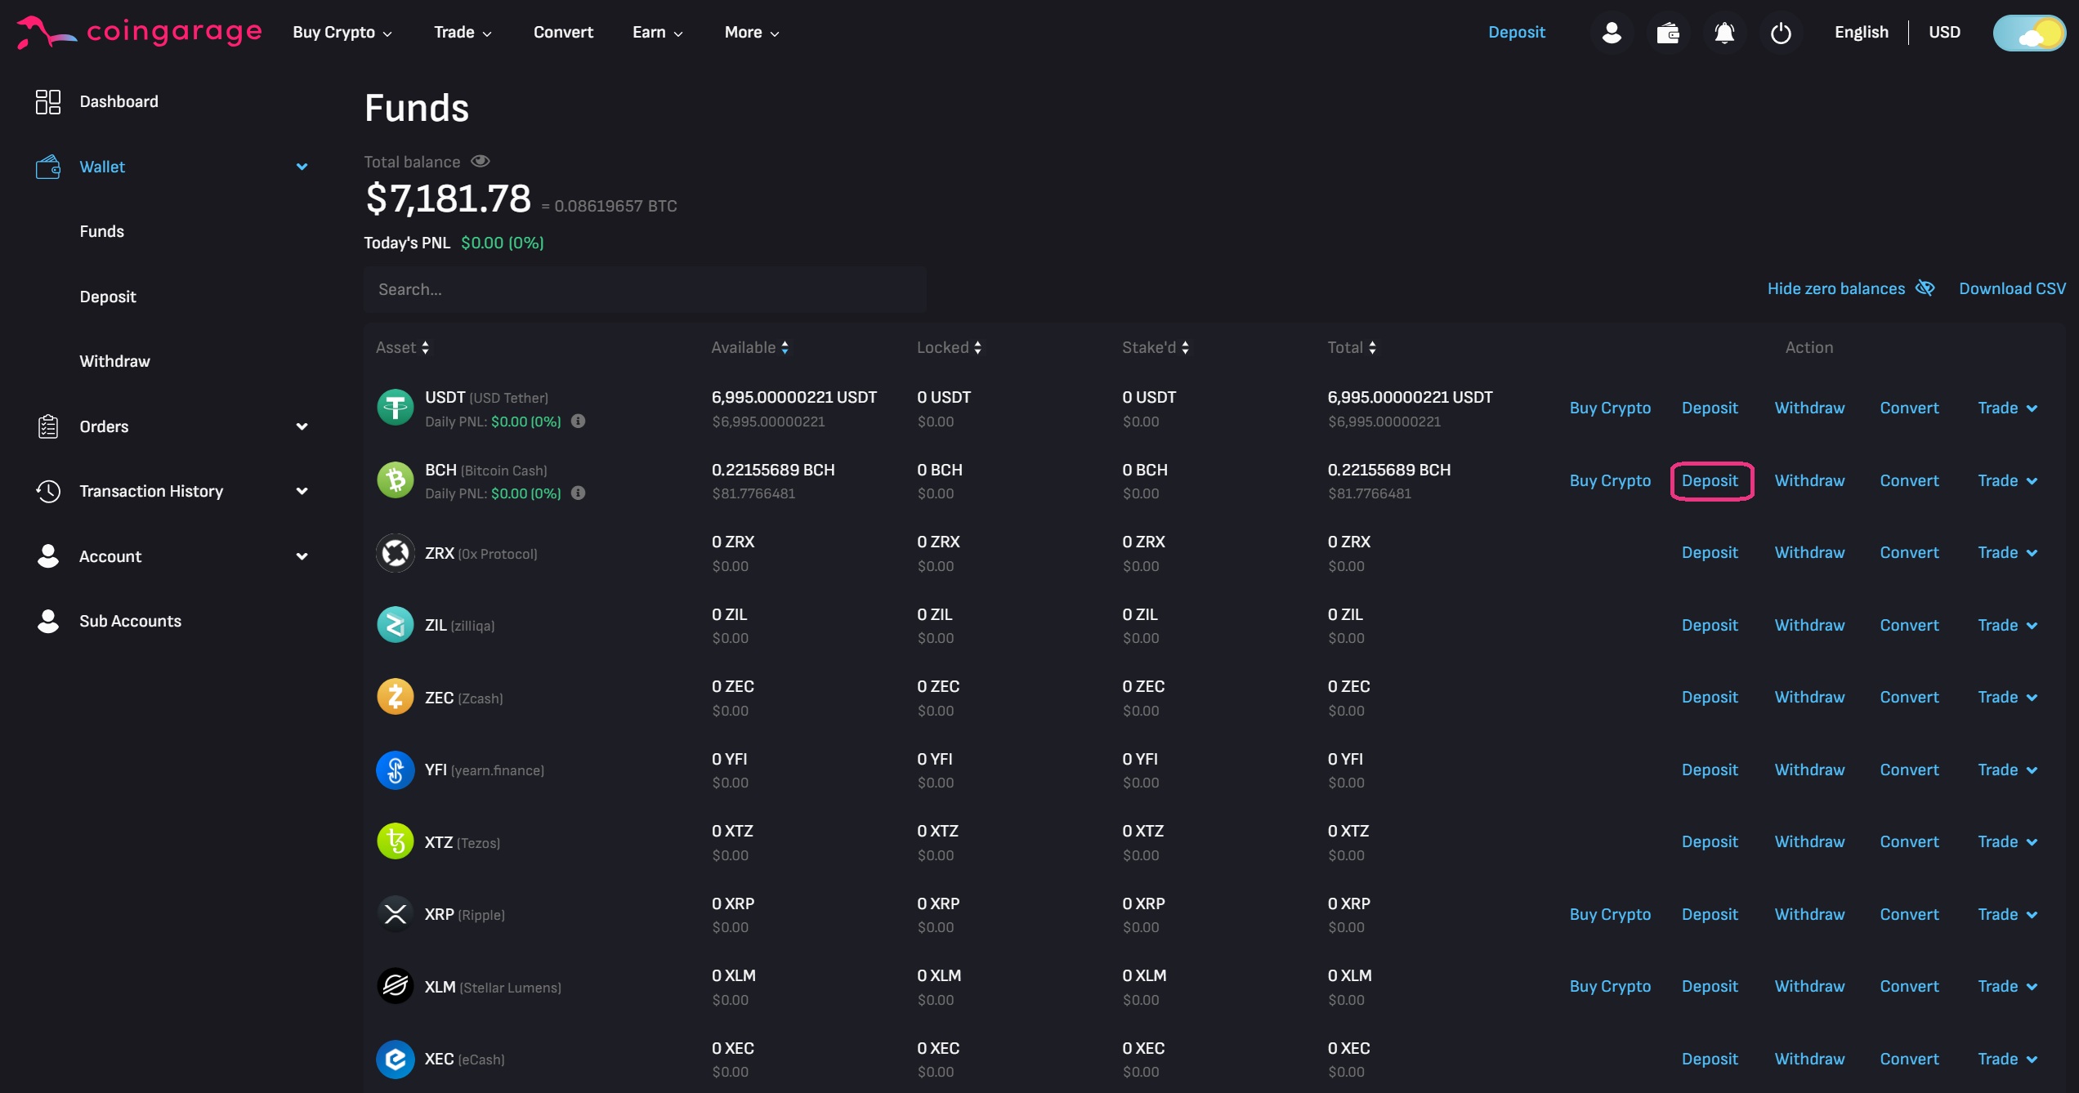2079x1093 pixels.
Task: Click the ZIL zilliqa coin icon
Action: click(x=396, y=625)
